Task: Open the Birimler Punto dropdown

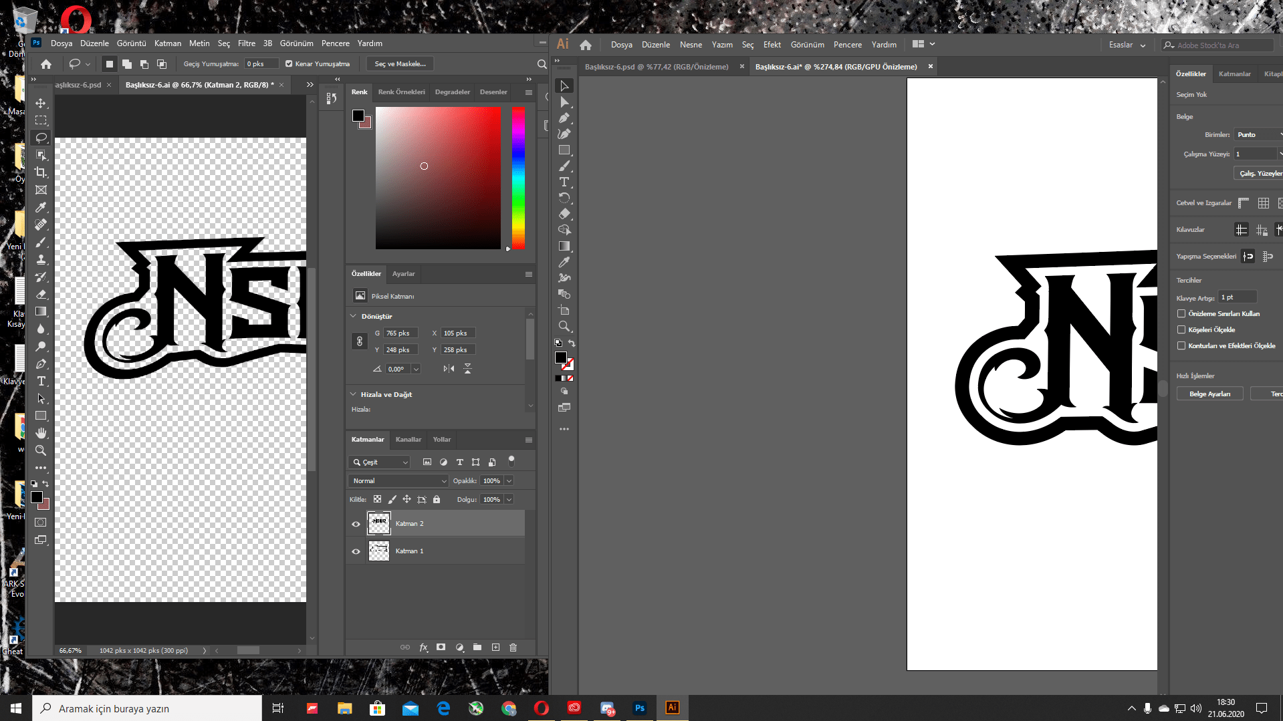Action: [x=1258, y=135]
